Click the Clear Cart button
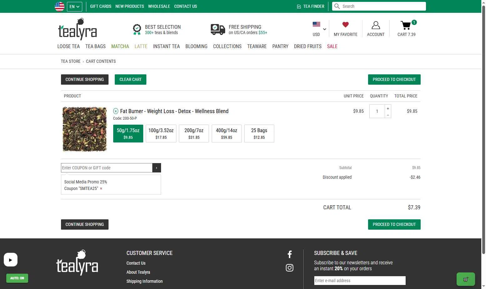The width and height of the screenshot is (486, 289). click(x=130, y=79)
